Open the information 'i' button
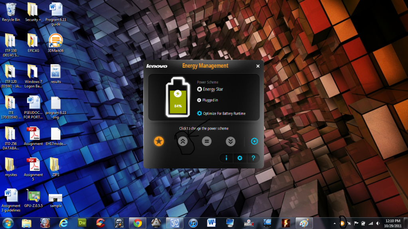This screenshot has width=408, height=229. 227,158
